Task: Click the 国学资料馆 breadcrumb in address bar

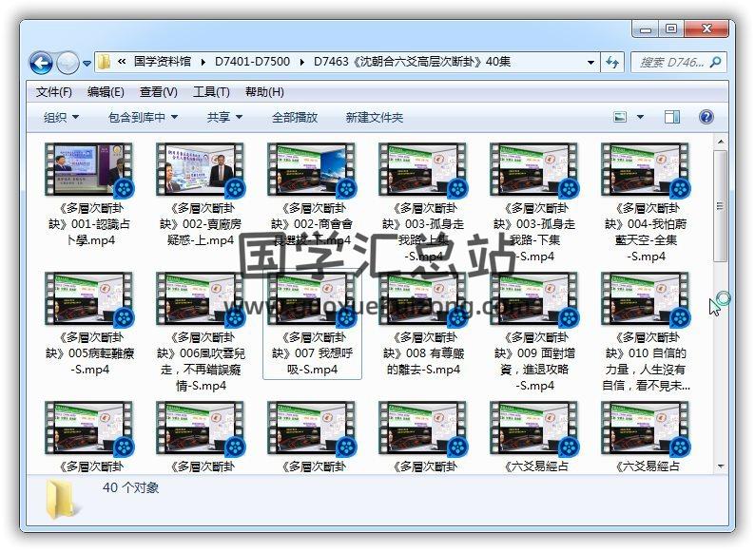Action: tap(164, 63)
